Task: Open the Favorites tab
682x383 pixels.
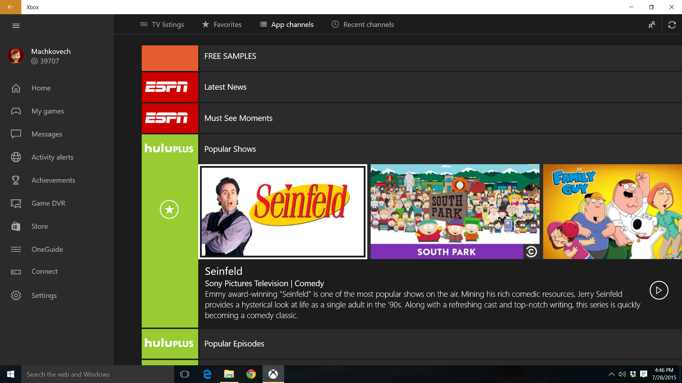Action: (222, 24)
